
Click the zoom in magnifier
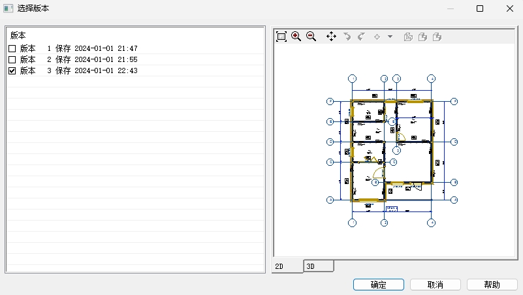point(296,37)
